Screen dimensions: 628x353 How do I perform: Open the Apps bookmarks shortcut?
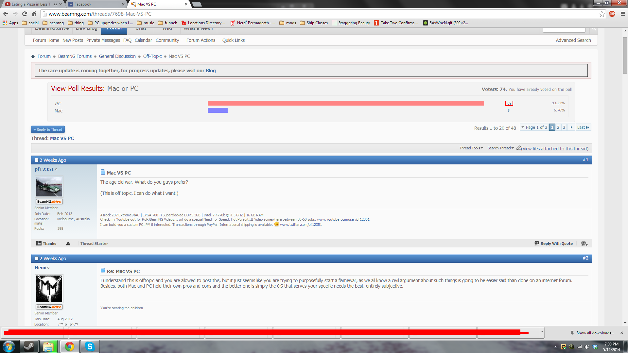pos(10,23)
